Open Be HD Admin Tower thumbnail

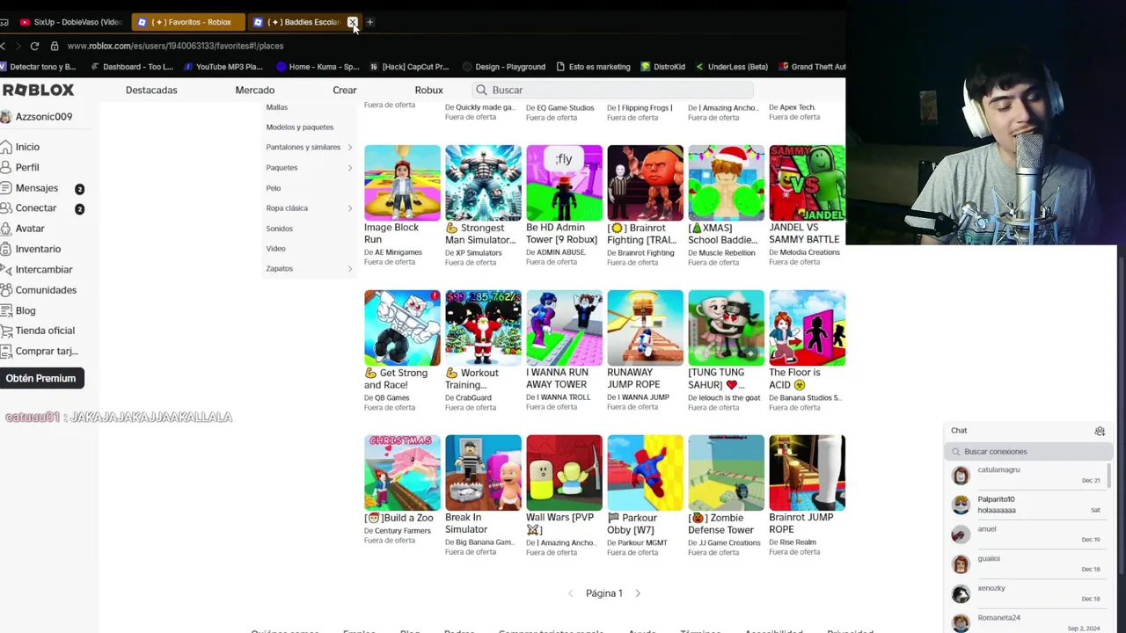coord(564,183)
